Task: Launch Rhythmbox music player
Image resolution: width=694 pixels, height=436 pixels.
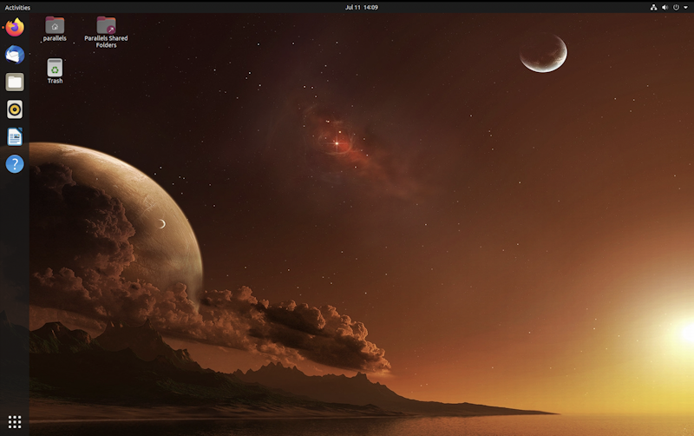Action: click(x=15, y=109)
